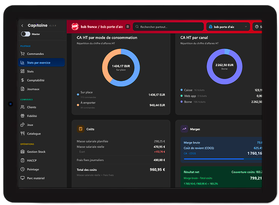Open Catalogue fork and knife icon

pyautogui.click(x=22, y=134)
